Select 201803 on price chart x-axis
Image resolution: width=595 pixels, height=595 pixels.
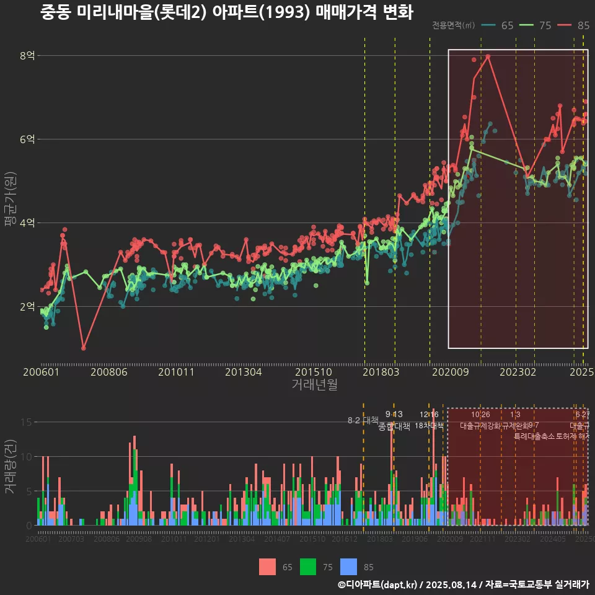pyautogui.click(x=381, y=372)
